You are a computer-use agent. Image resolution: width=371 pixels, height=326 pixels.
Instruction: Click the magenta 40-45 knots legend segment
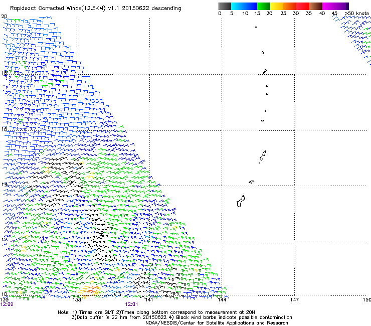tap(329, 6)
